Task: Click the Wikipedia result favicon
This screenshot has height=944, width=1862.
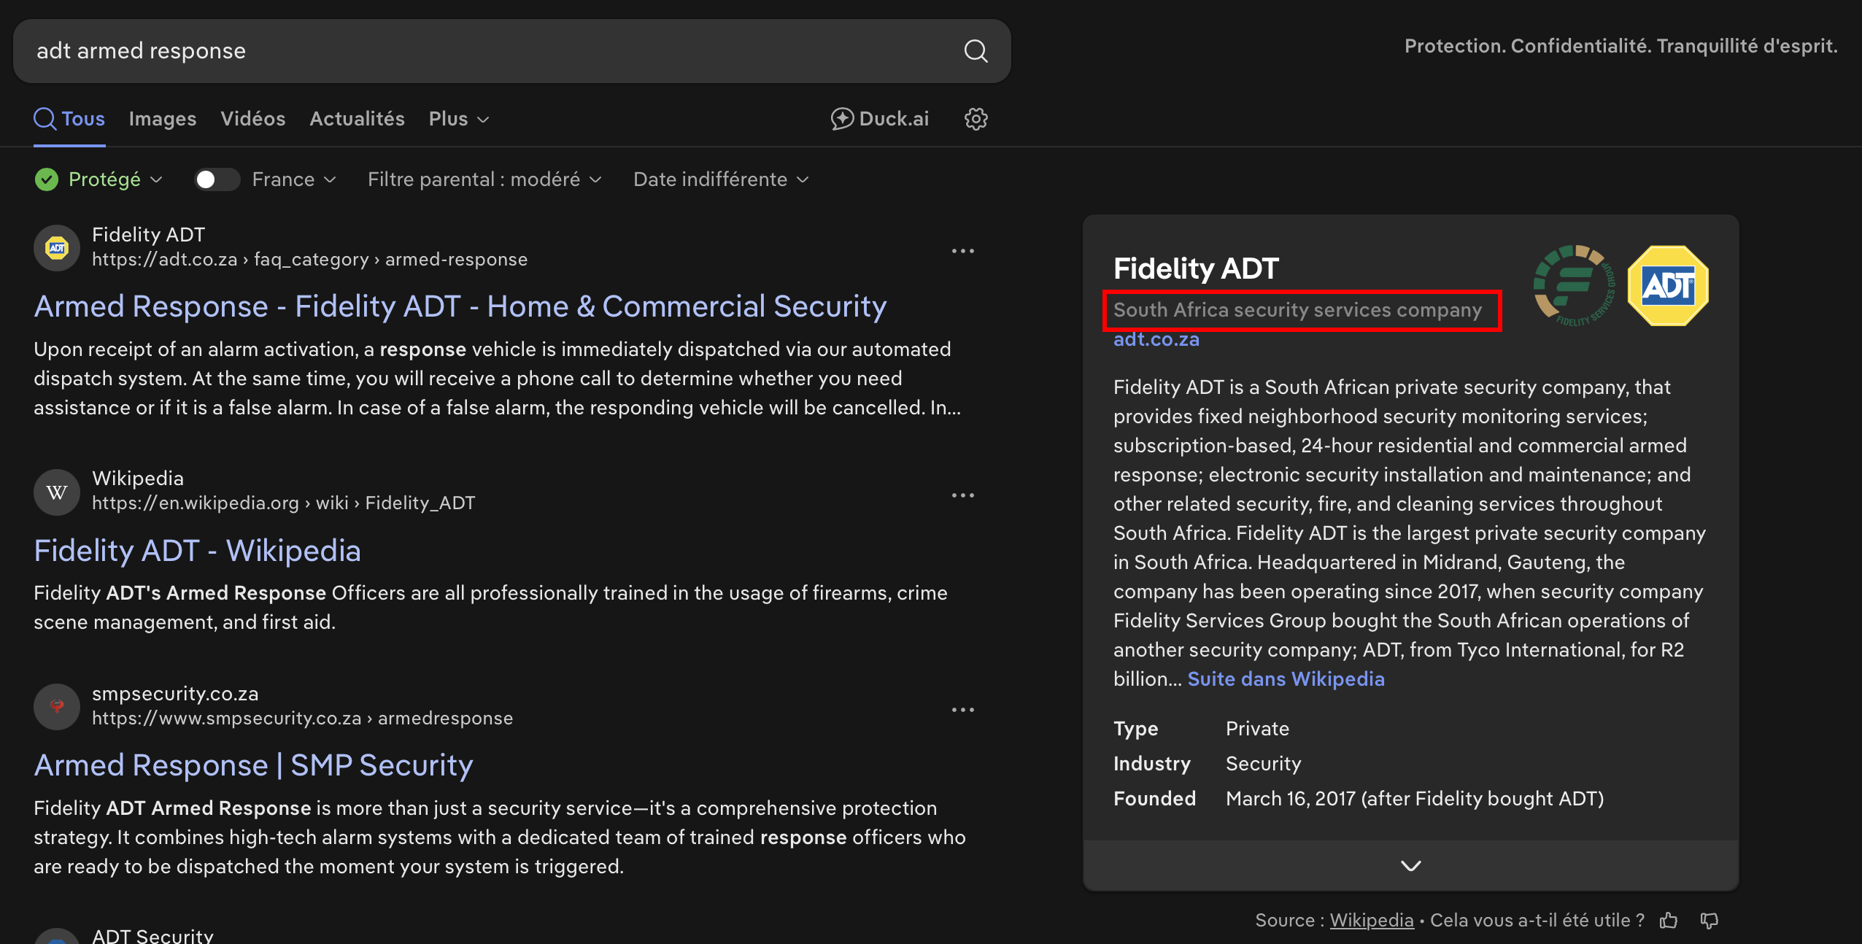Action: point(57,492)
